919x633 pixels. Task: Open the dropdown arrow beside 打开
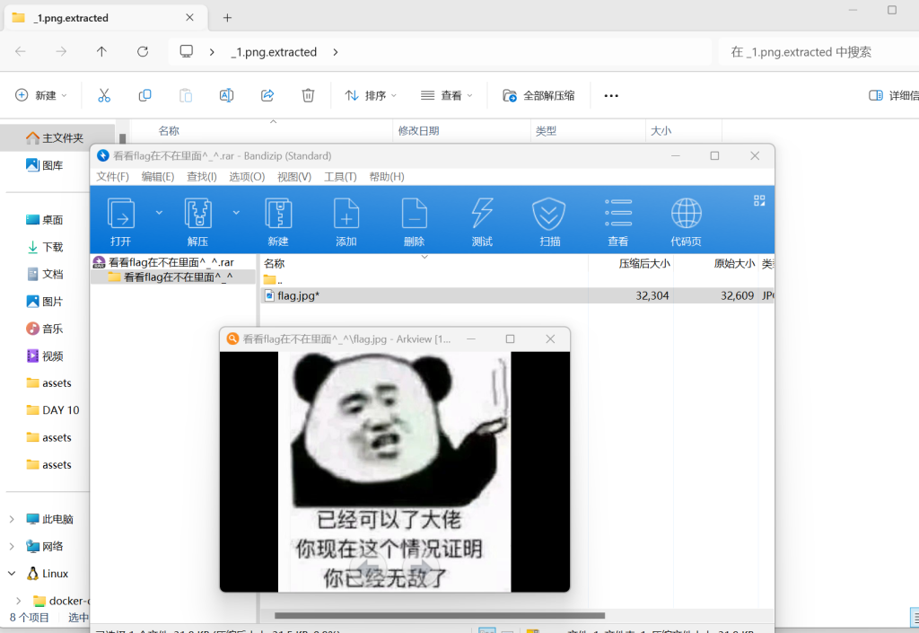(x=159, y=213)
